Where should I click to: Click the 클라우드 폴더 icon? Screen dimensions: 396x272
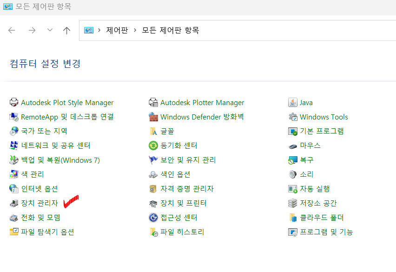coord(293,218)
